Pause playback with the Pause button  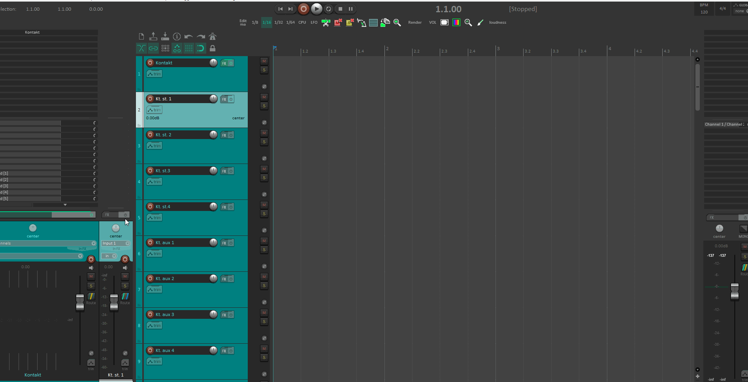coord(350,9)
